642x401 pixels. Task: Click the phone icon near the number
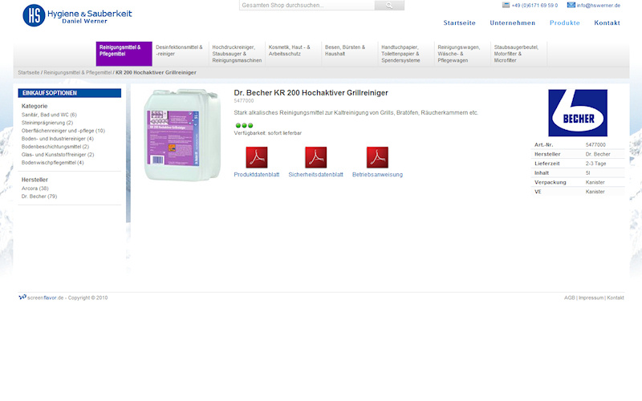[x=506, y=5]
